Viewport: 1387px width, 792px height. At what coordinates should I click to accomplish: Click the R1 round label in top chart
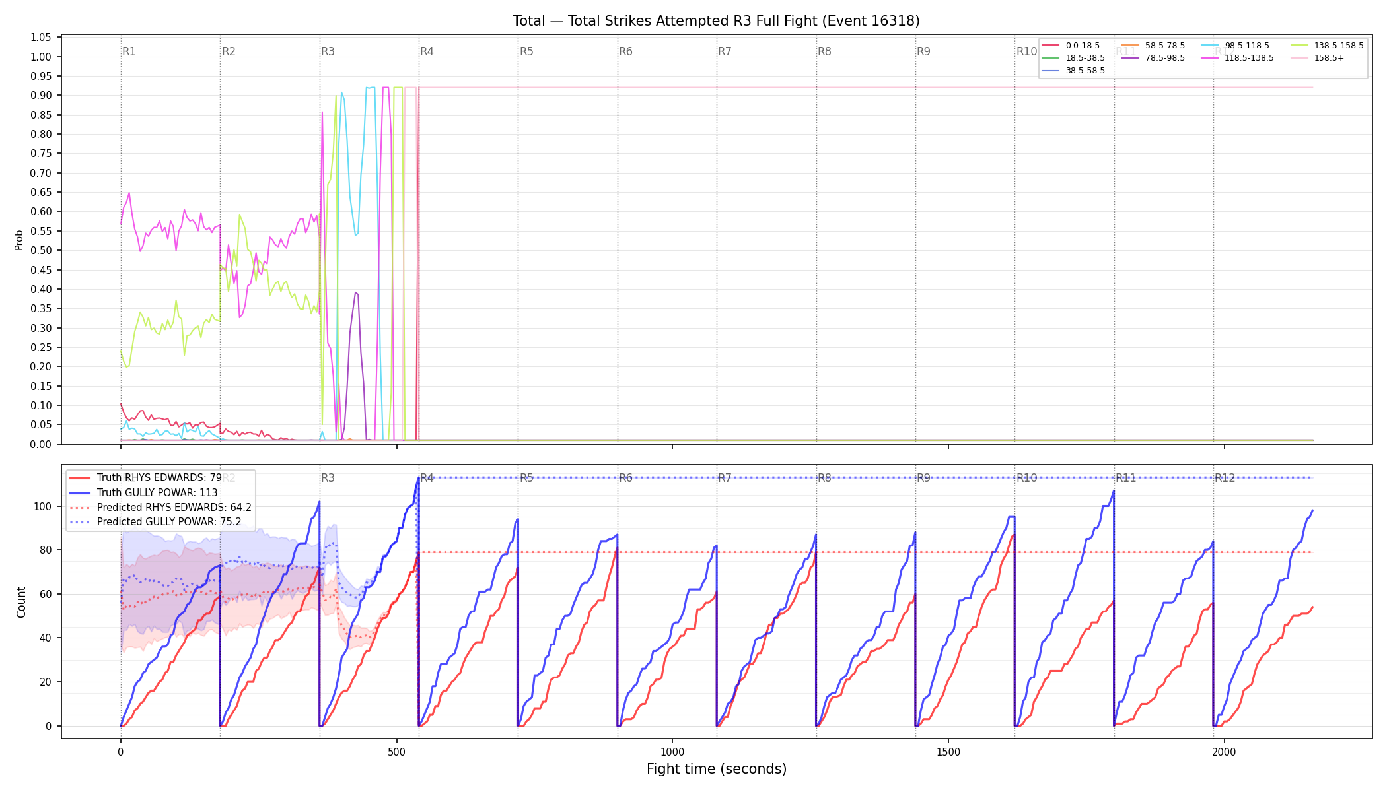129,51
